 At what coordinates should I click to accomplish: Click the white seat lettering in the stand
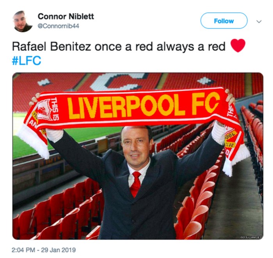(x=119, y=82)
